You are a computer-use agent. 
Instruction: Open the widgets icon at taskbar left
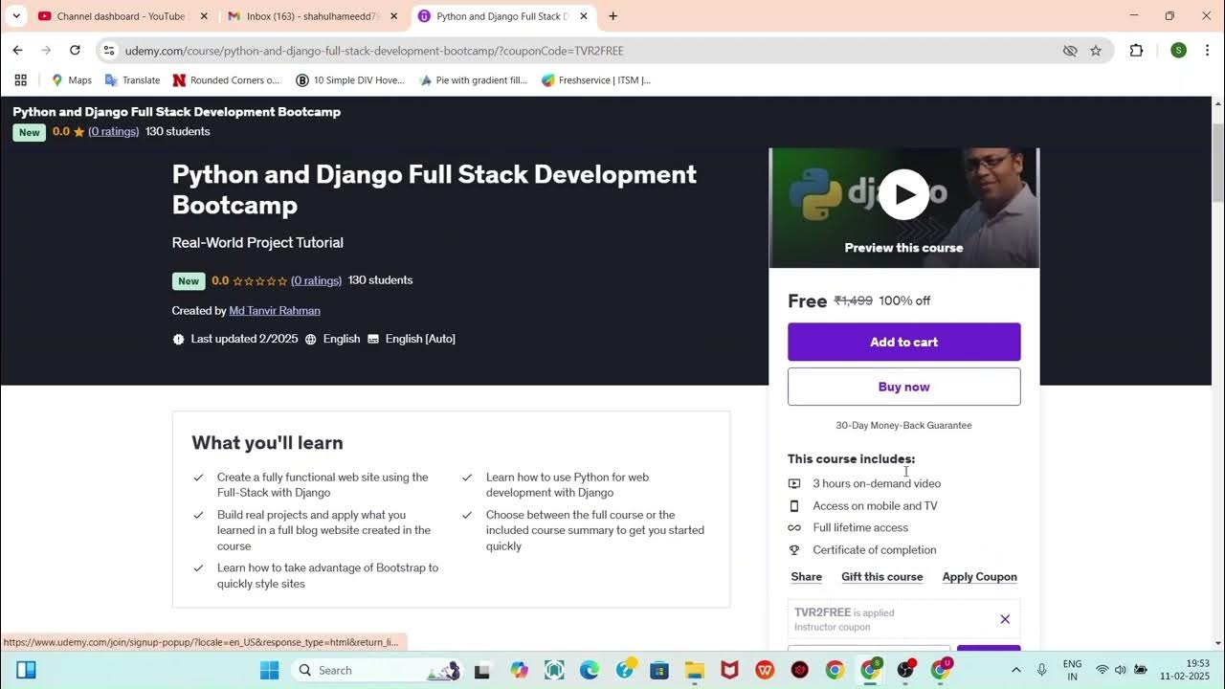(26, 670)
